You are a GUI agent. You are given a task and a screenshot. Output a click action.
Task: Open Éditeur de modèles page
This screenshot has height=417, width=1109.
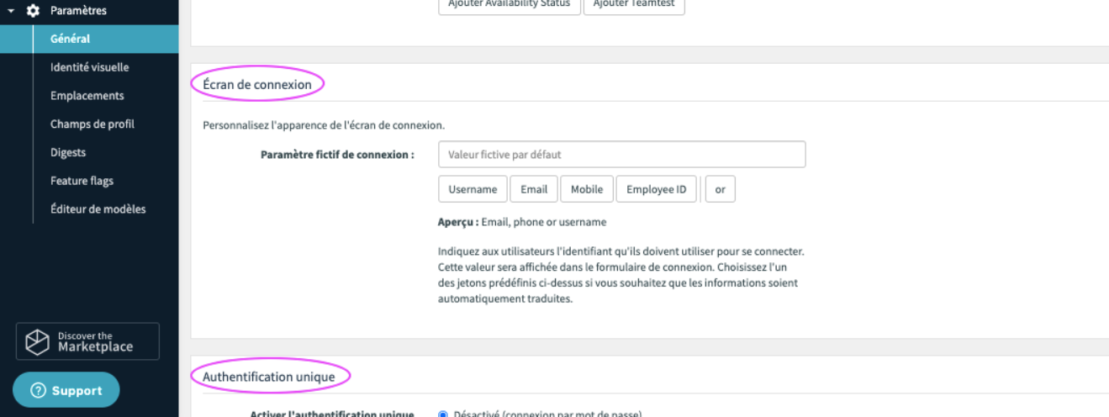pyautogui.click(x=98, y=209)
